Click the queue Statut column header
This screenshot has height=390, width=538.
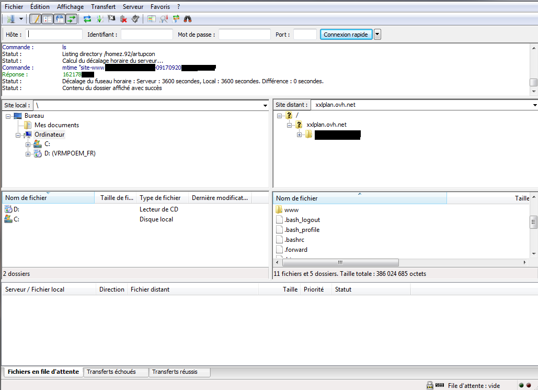[371, 289]
